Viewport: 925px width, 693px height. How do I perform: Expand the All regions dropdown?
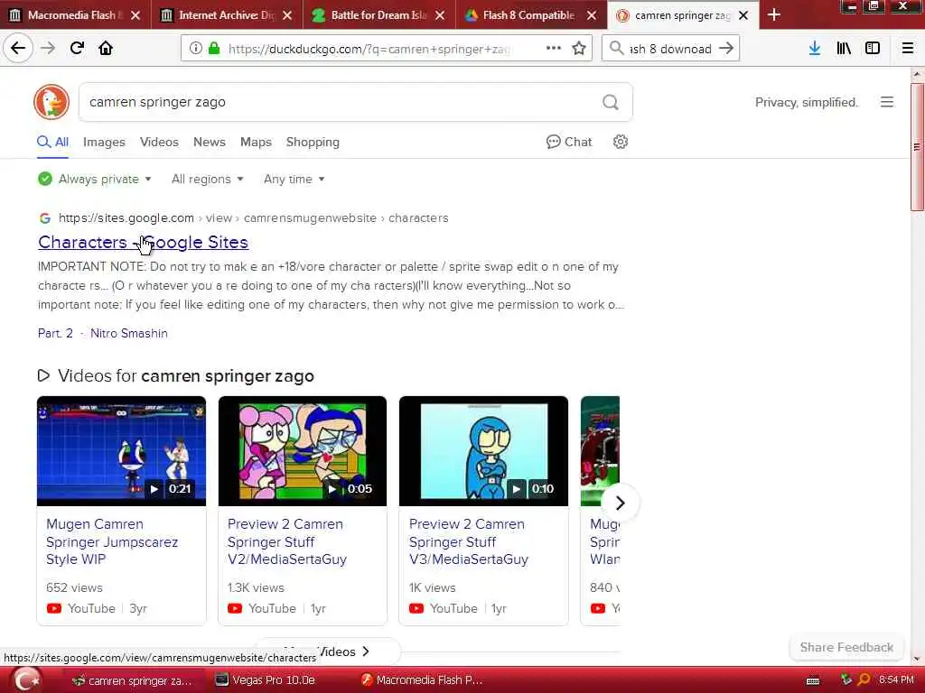click(x=208, y=180)
